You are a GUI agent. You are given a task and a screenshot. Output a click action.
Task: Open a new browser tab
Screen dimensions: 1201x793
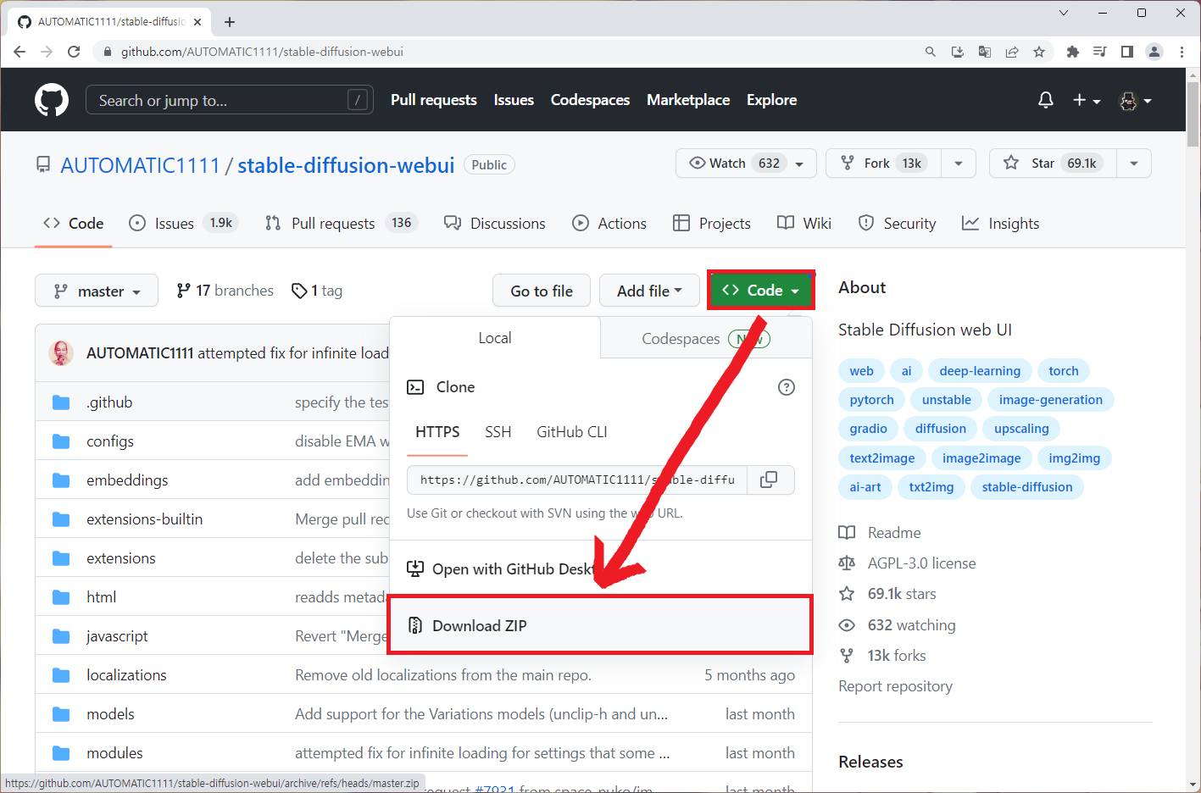pyautogui.click(x=230, y=22)
